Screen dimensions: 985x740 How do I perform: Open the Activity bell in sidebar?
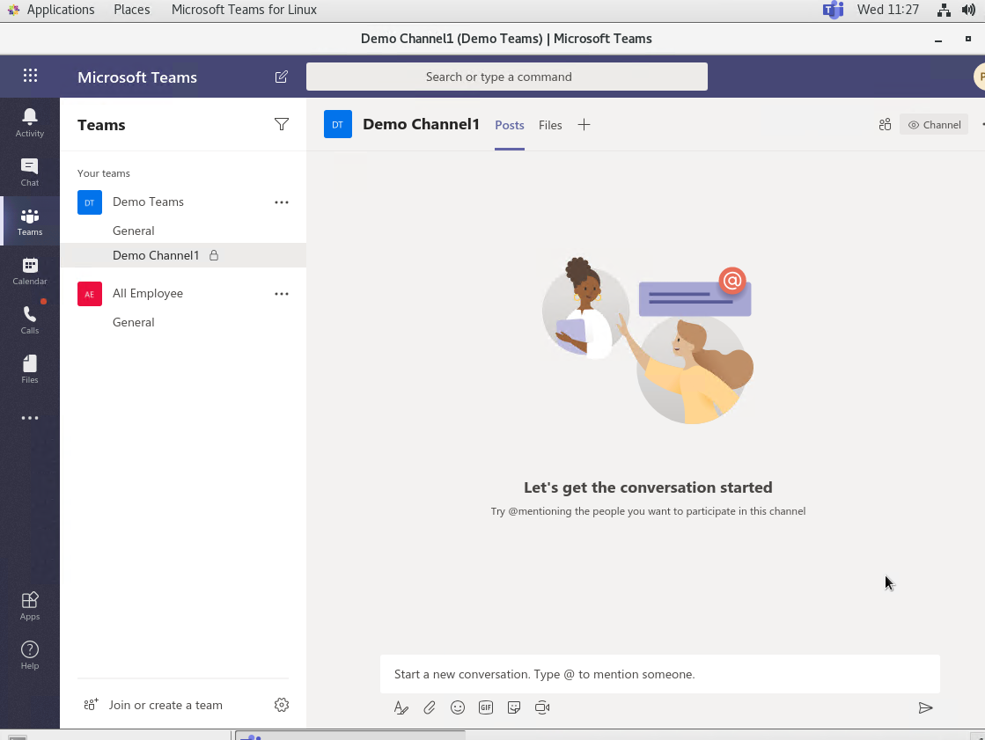(30, 122)
